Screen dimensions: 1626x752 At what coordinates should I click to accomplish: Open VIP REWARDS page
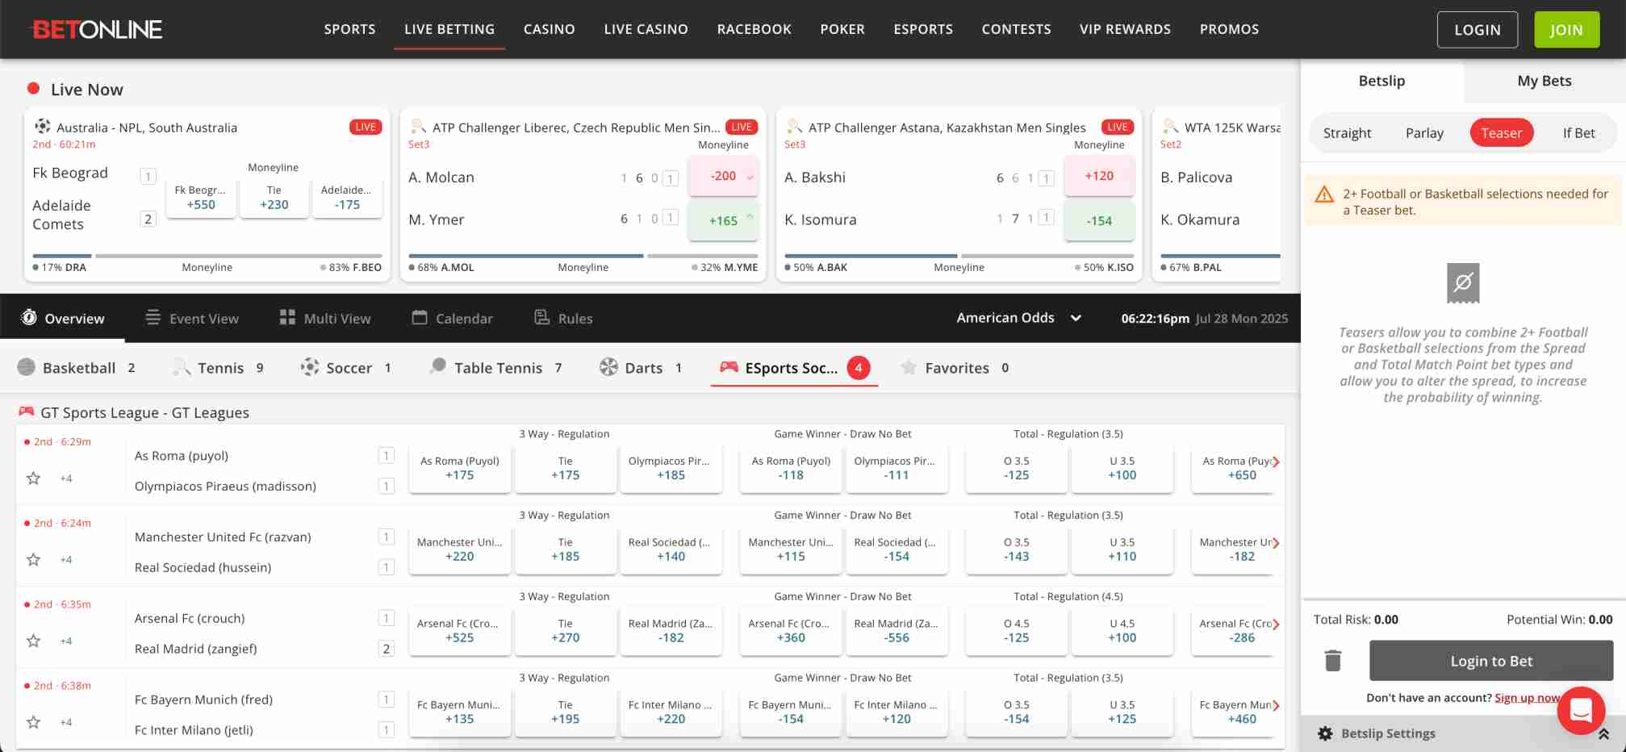(1125, 29)
